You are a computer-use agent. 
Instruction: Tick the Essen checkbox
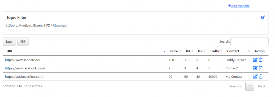click(x=32, y=25)
